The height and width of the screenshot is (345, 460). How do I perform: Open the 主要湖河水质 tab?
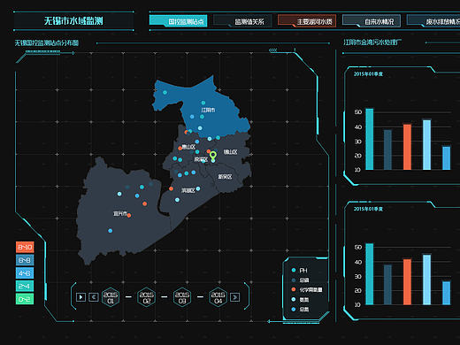[x=307, y=21]
